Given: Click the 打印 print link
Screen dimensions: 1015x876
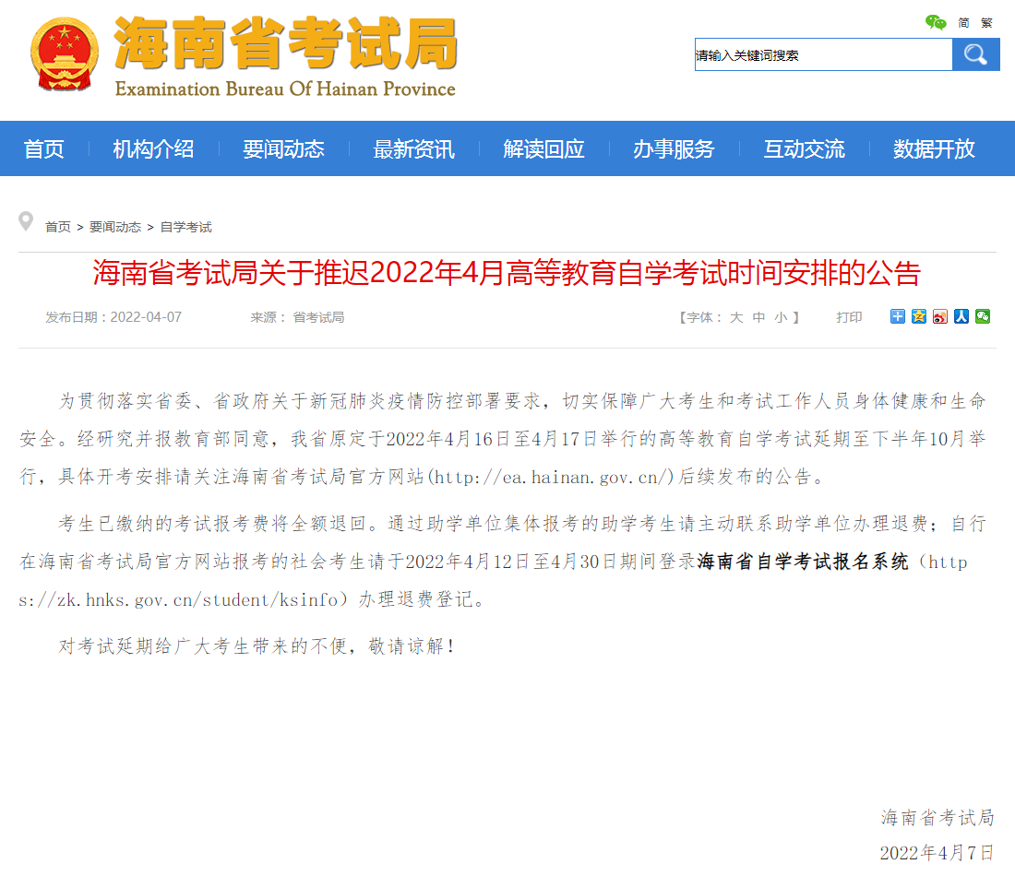Looking at the screenshot, I should coord(849,317).
